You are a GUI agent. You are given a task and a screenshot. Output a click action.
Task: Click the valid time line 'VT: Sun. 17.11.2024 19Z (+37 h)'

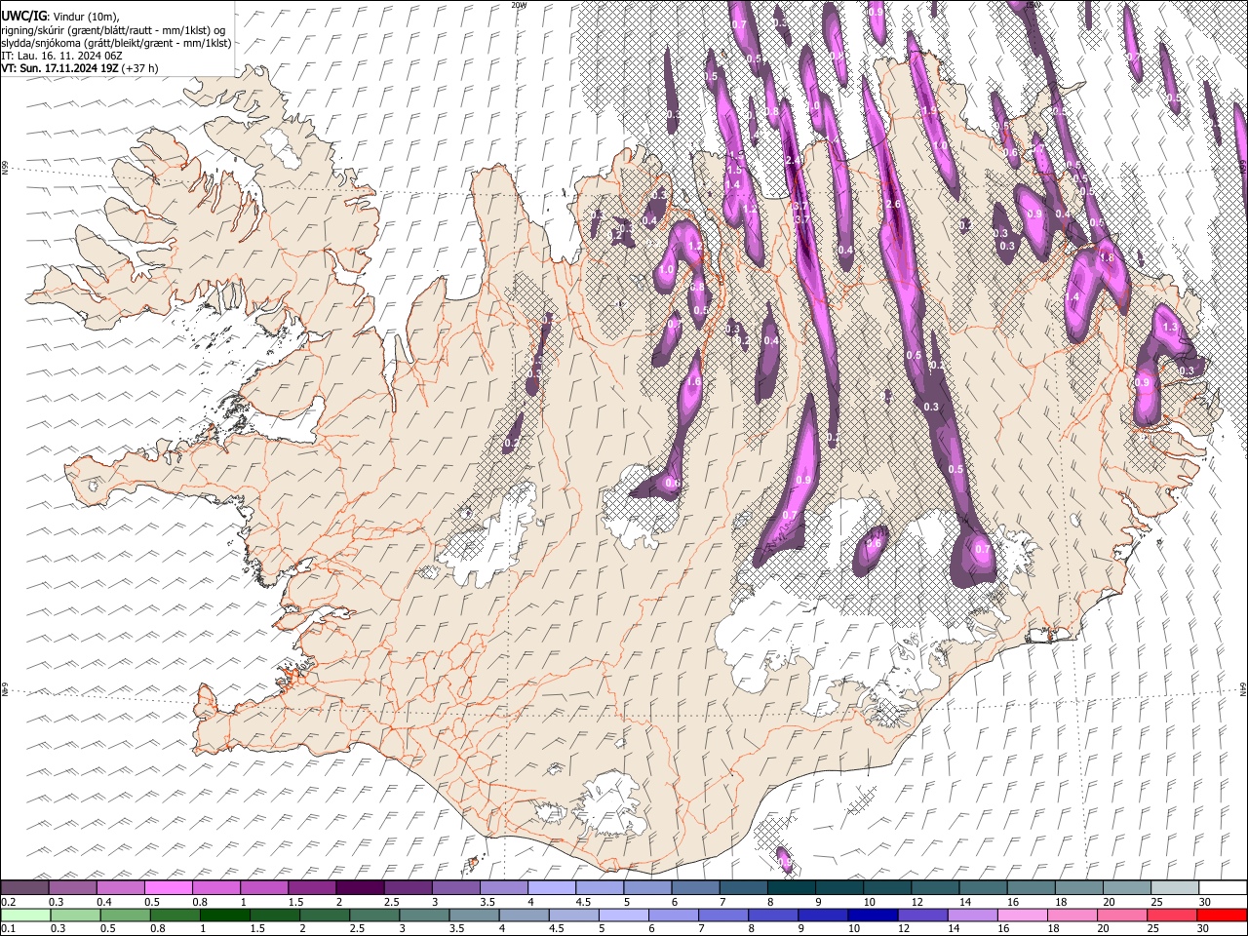79,68
